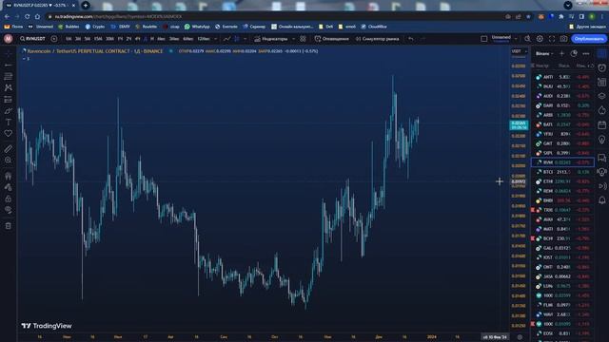Open the quick search magnifier icon
The width and height of the screenshot is (609, 342).
527,39
